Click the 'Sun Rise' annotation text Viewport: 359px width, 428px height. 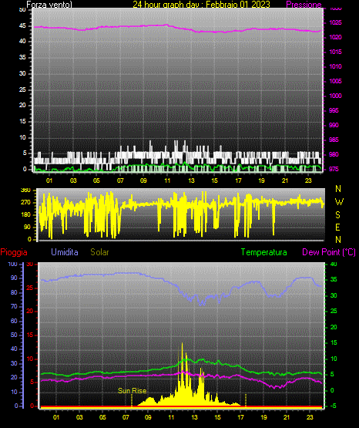click(133, 391)
